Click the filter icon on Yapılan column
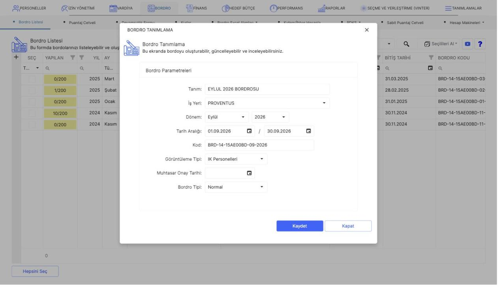The width and height of the screenshot is (501, 289). pyautogui.click(x=73, y=58)
